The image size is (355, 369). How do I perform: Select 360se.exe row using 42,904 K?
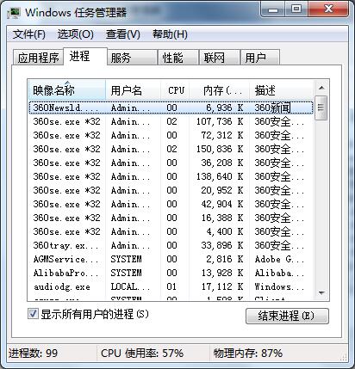coord(171,204)
